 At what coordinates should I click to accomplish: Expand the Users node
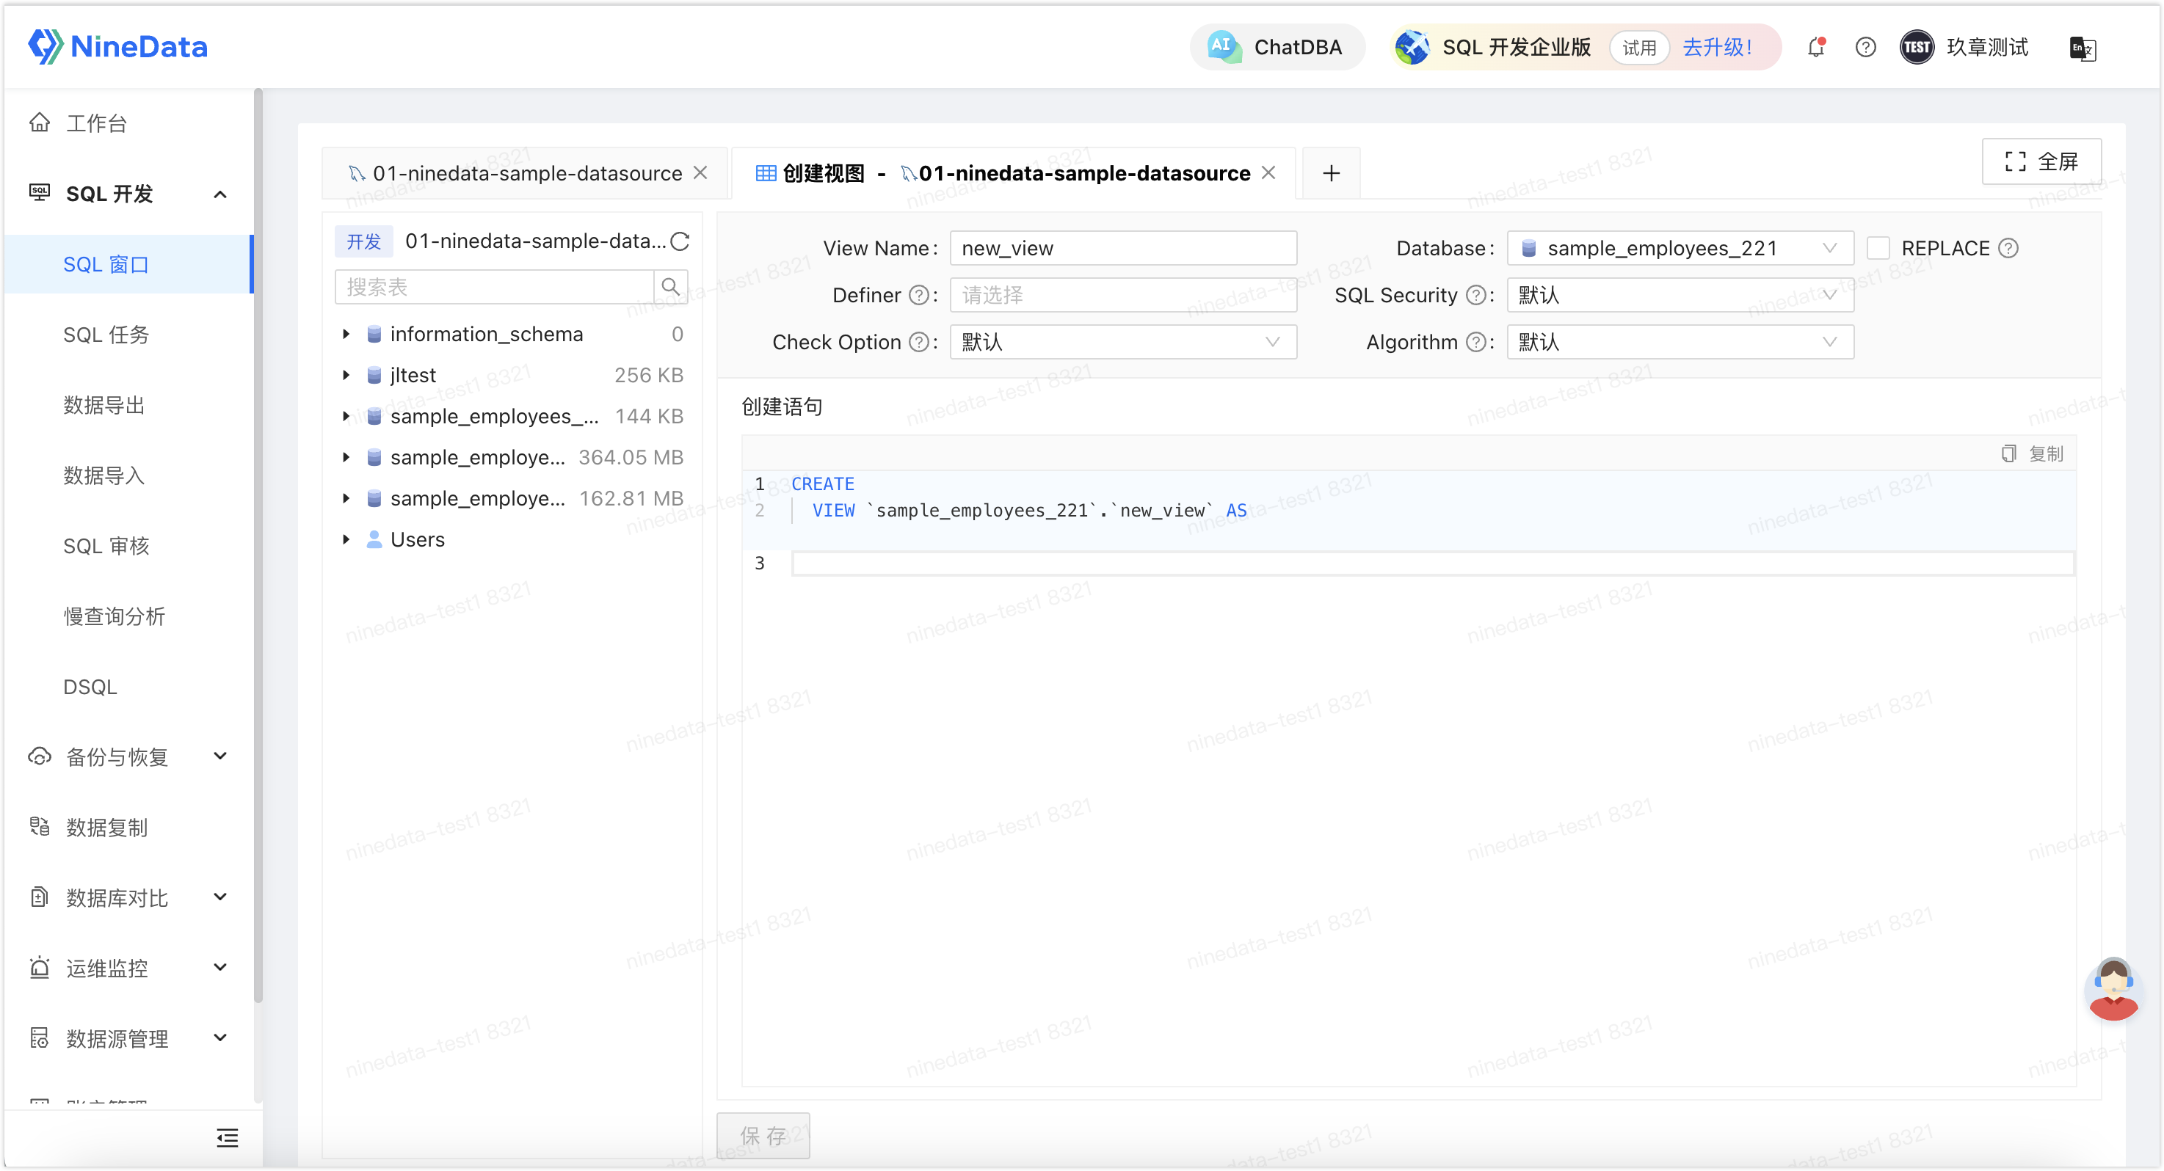click(346, 540)
